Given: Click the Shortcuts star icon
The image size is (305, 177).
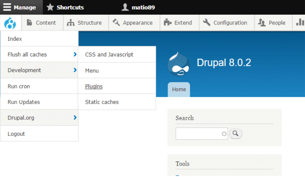Looking at the screenshot, I should [50, 7].
